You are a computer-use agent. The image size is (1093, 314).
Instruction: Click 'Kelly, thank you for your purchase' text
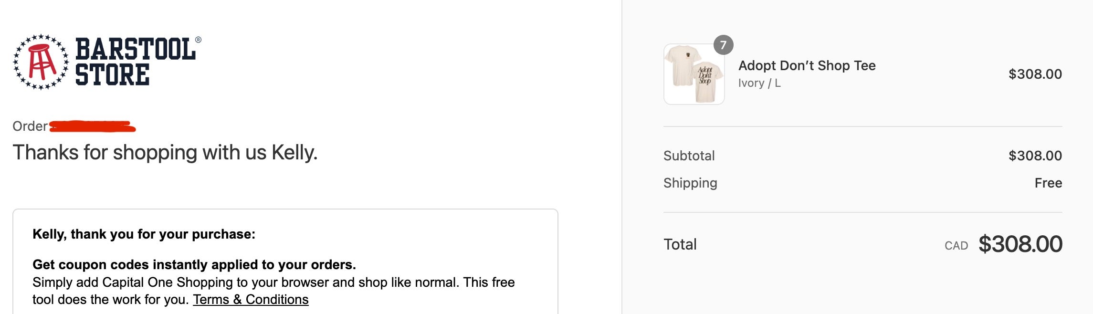tap(144, 234)
